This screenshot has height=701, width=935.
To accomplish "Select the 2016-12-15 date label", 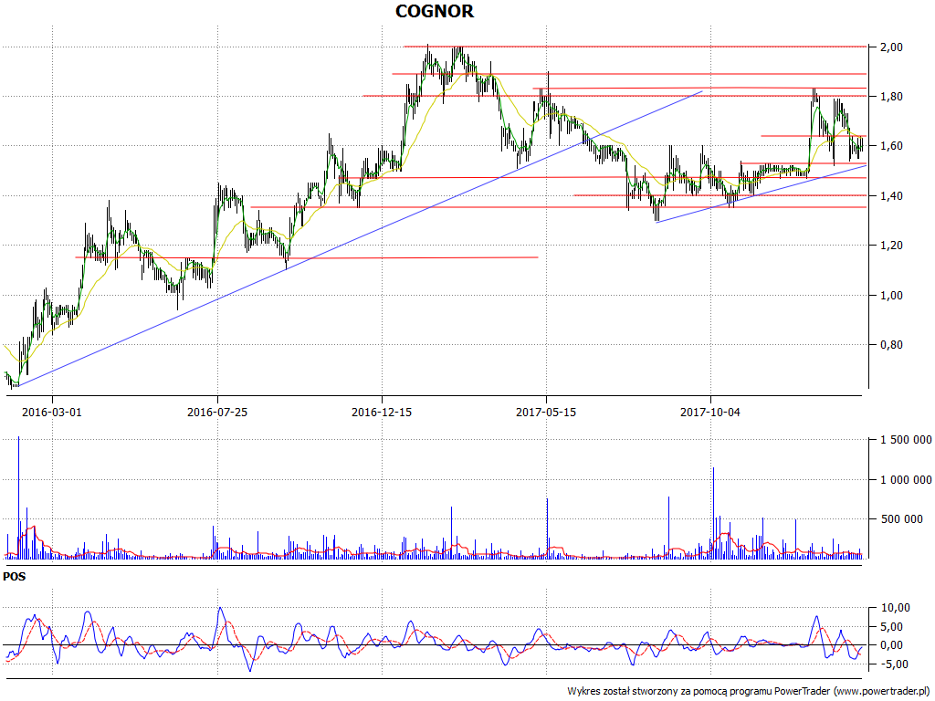I will coord(382,412).
